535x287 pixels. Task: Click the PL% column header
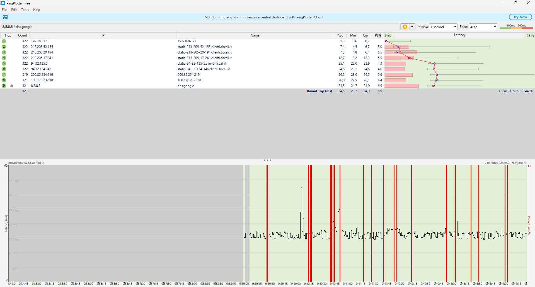(x=378, y=35)
